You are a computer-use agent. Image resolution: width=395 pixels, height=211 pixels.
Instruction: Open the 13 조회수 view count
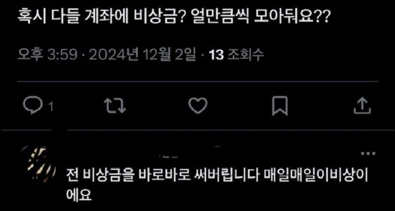237,55
